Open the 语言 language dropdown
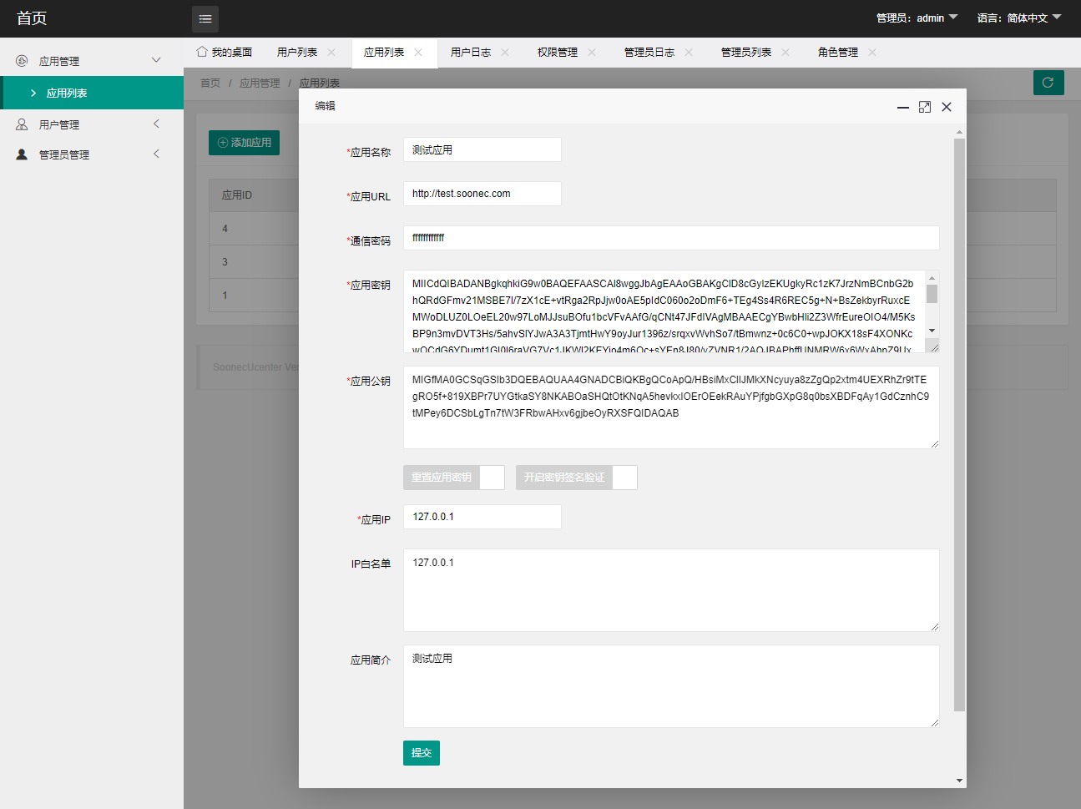1081x809 pixels. (1018, 18)
